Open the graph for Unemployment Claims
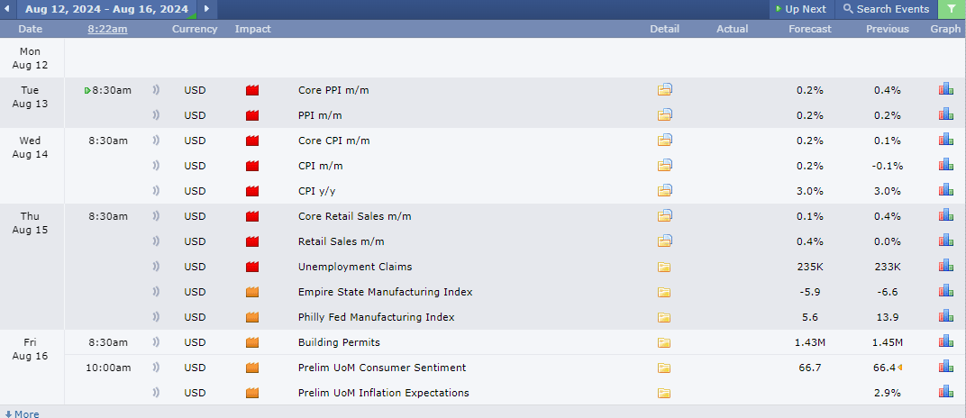Viewport: 966px width, 418px height. click(945, 266)
